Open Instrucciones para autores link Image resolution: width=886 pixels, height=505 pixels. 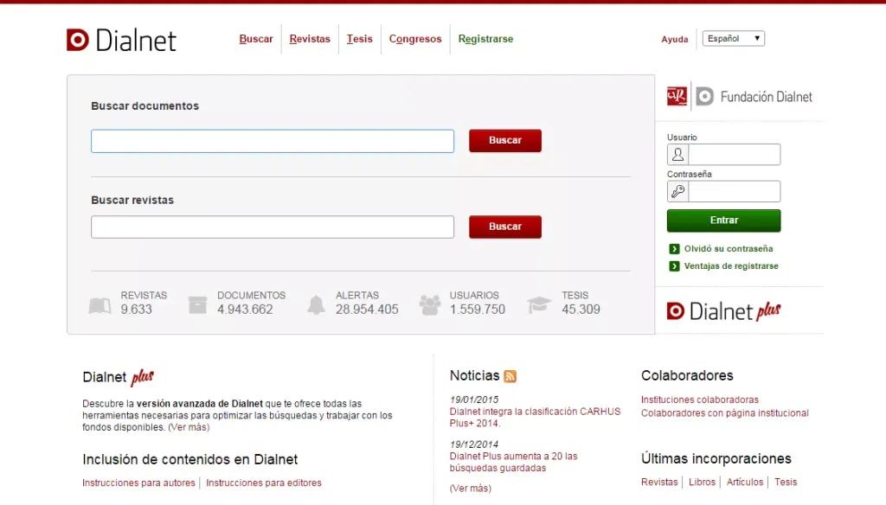point(138,483)
